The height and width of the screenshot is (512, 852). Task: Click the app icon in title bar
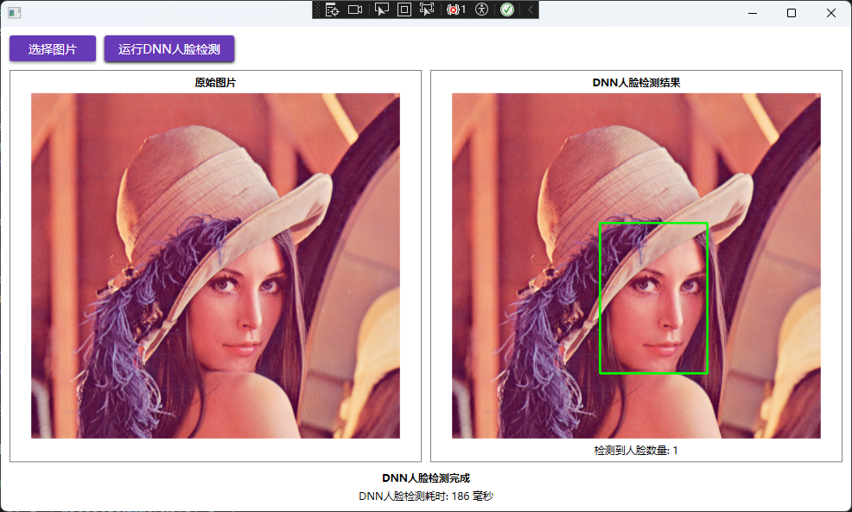pyautogui.click(x=15, y=12)
